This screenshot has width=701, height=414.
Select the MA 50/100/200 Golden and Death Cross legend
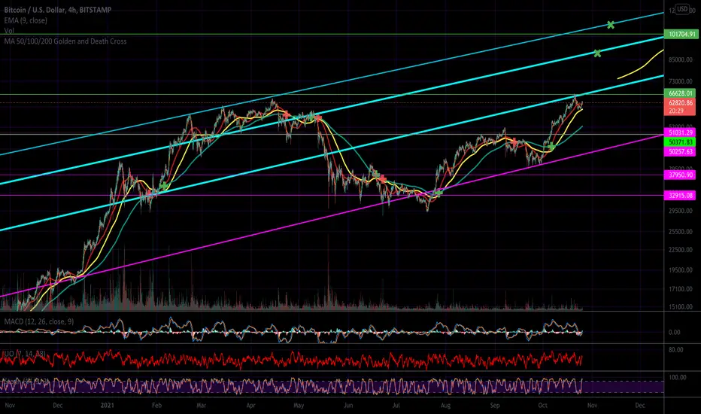pyautogui.click(x=65, y=41)
